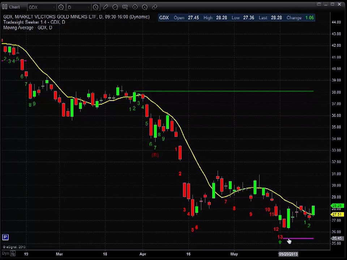Click the 32.00 price axis label

[x=336, y=162]
